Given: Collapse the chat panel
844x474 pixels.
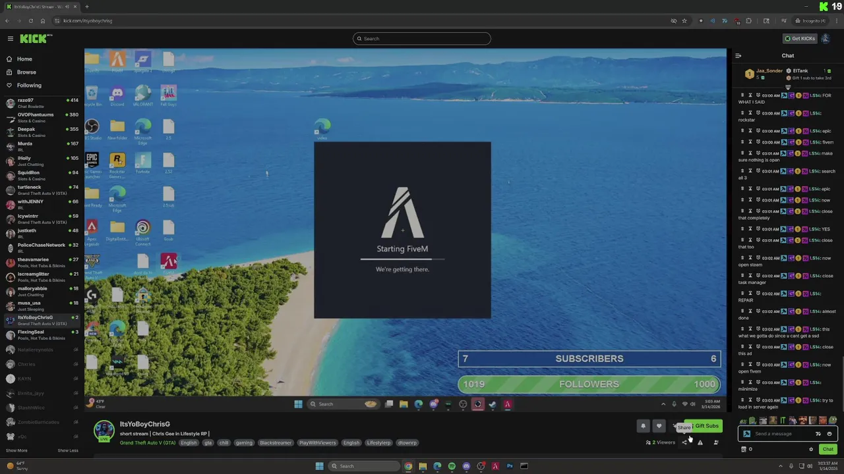Looking at the screenshot, I should point(738,56).
